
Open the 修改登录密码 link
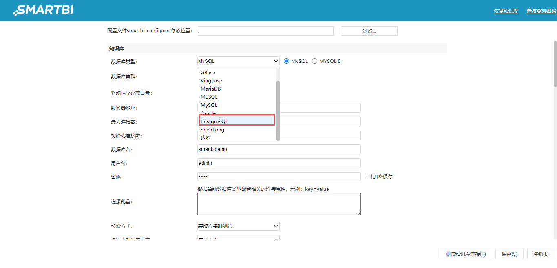pos(542,11)
